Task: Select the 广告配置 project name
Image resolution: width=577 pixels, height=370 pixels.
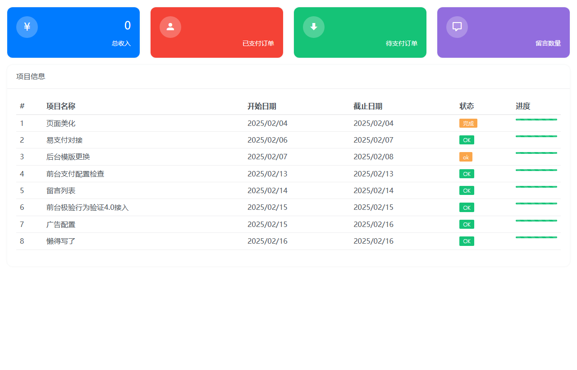Action: coord(61,224)
